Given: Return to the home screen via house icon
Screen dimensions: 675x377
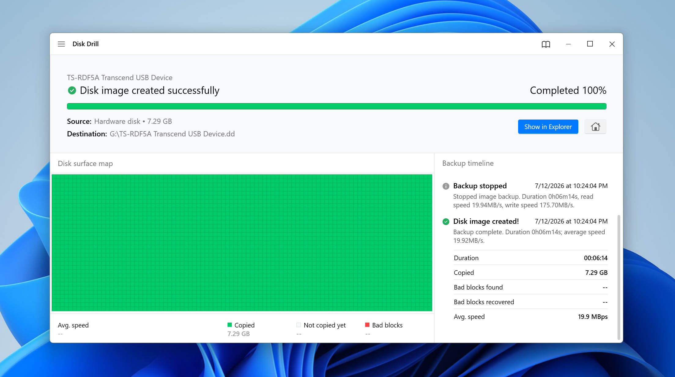Looking at the screenshot, I should click(595, 127).
